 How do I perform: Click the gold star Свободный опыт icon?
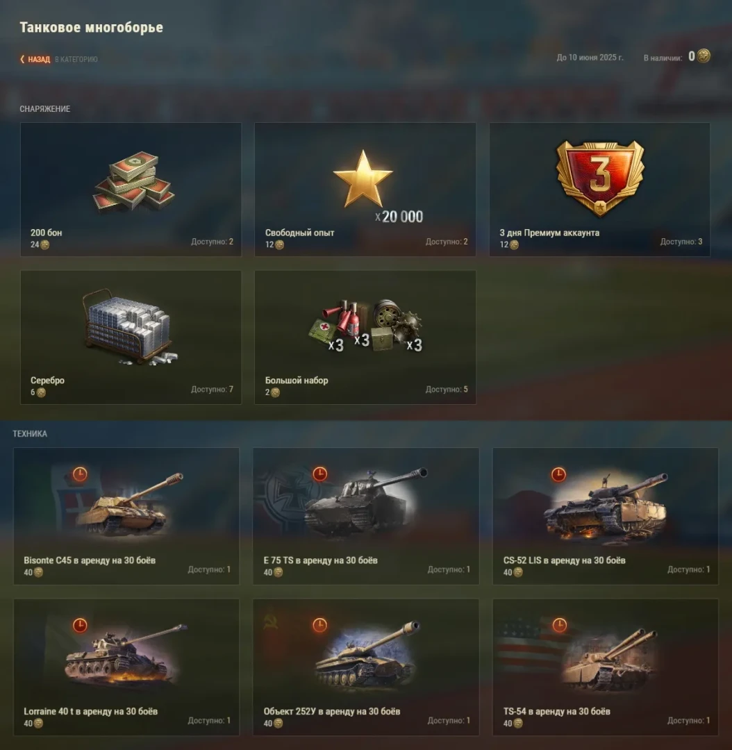click(363, 179)
